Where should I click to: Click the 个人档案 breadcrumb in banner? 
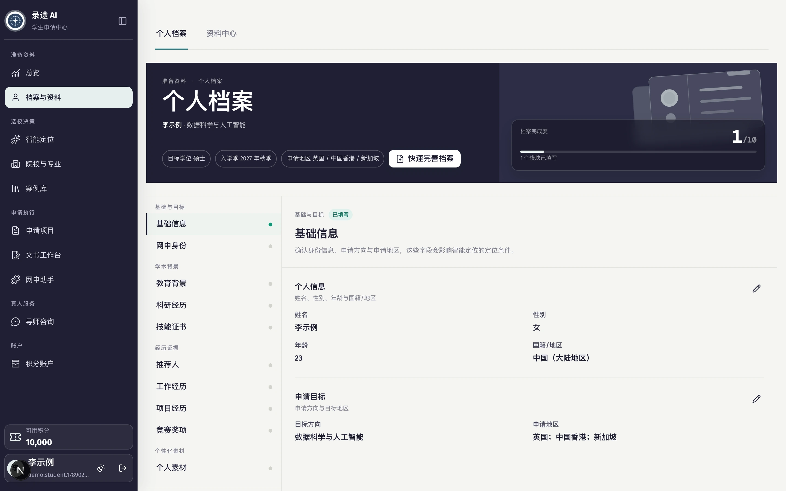[210, 81]
